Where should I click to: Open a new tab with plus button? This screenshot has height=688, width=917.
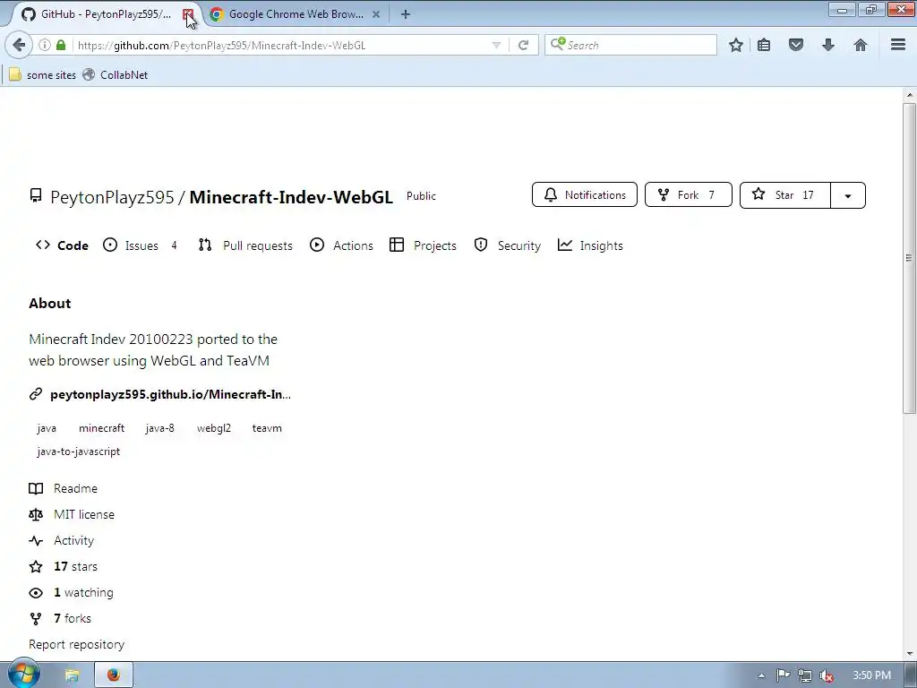(x=406, y=14)
